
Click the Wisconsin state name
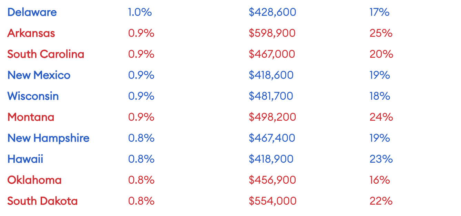33,96
